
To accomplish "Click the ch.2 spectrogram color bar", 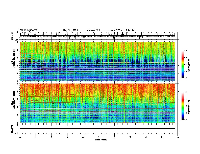I will coord(183,106).
